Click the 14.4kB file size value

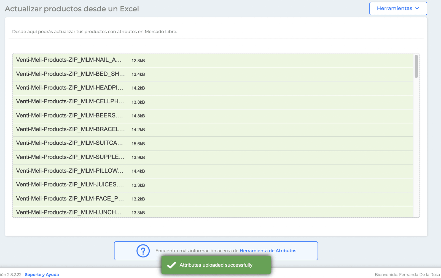pyautogui.click(x=138, y=171)
